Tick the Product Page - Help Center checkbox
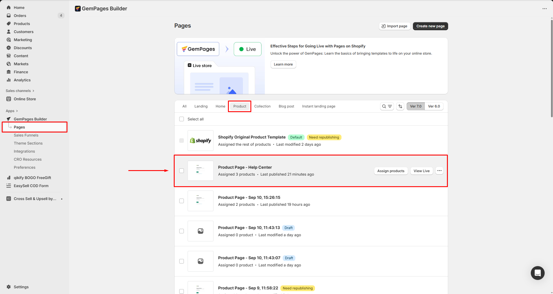 click(182, 171)
